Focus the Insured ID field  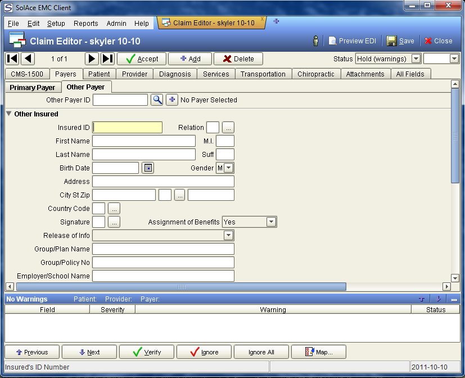[x=128, y=128]
